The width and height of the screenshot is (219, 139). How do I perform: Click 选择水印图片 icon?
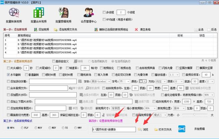click(x=81, y=95)
